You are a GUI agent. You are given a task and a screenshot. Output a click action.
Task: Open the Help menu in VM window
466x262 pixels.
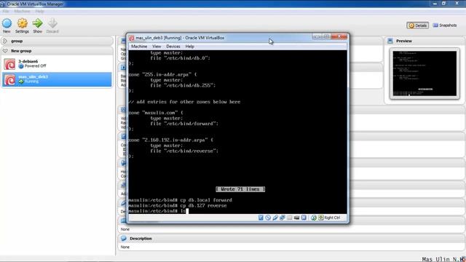click(189, 47)
